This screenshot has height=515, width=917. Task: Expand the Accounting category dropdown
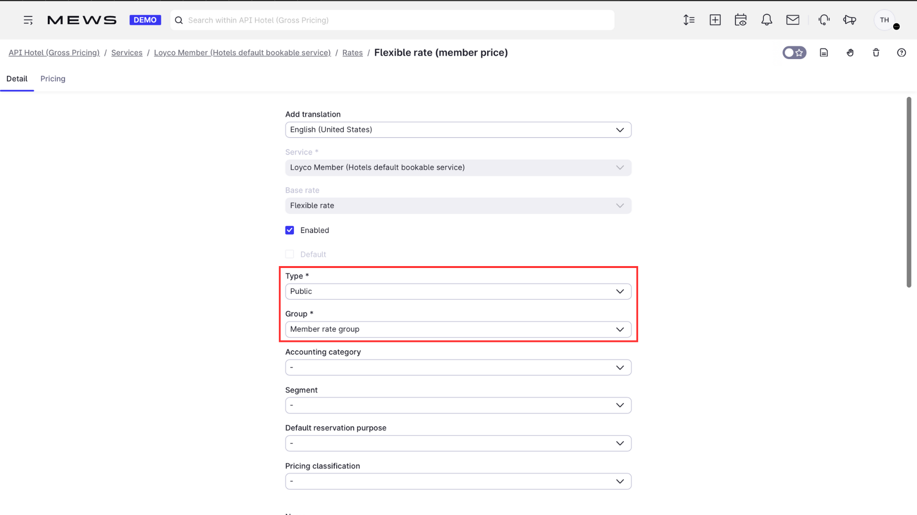coord(458,368)
